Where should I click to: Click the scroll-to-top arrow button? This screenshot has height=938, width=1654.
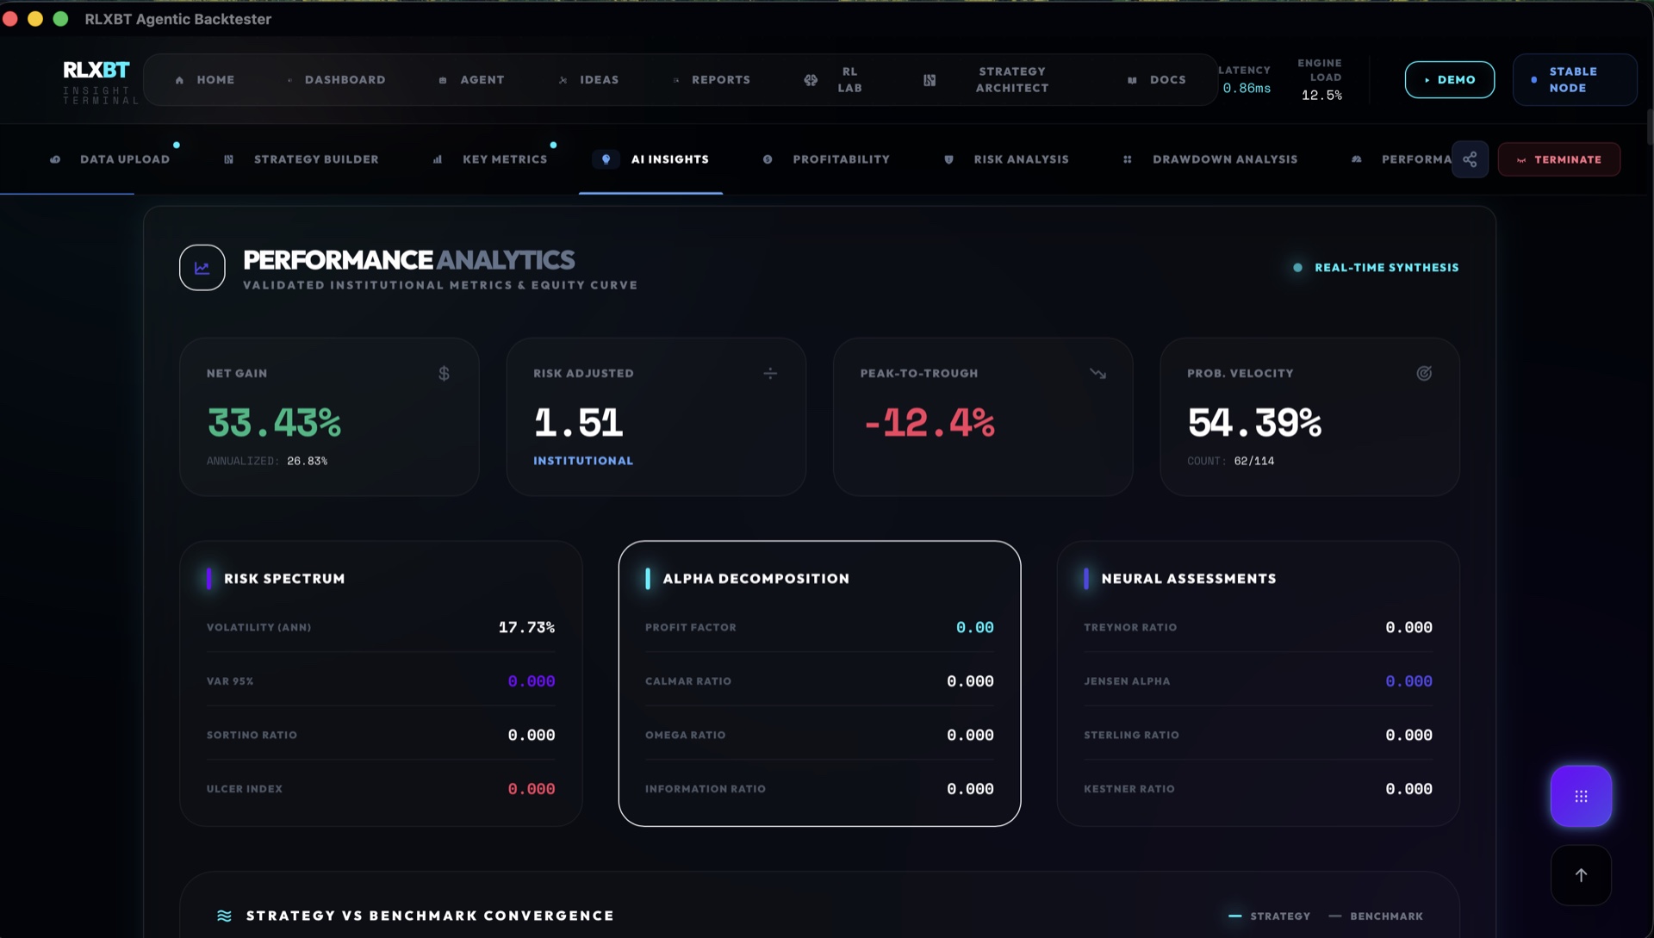tap(1581, 875)
